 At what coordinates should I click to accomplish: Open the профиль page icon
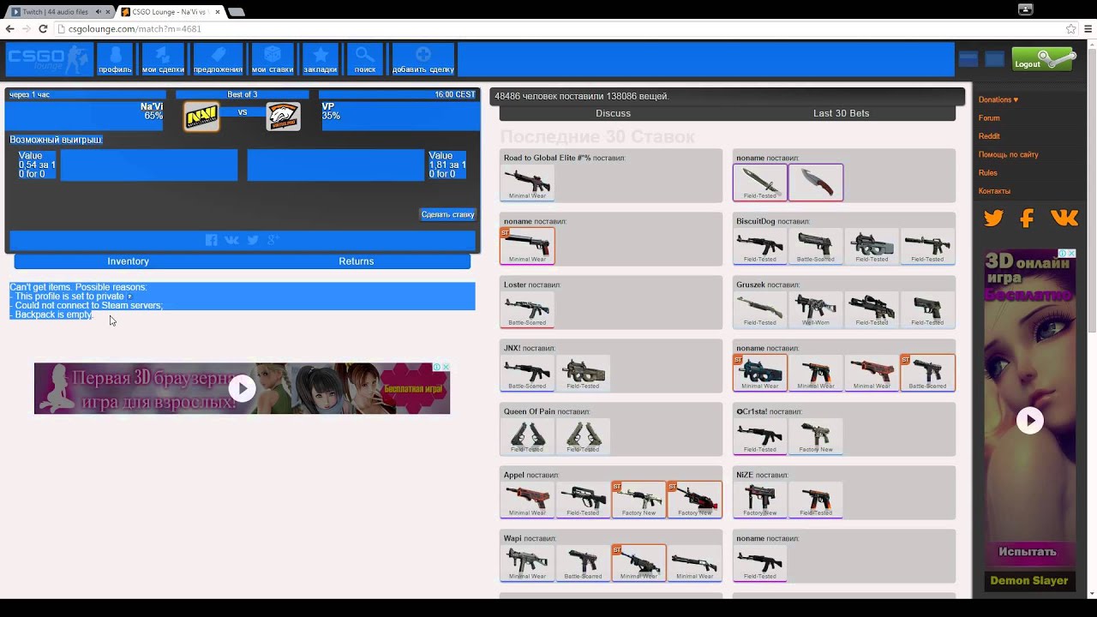(115, 58)
